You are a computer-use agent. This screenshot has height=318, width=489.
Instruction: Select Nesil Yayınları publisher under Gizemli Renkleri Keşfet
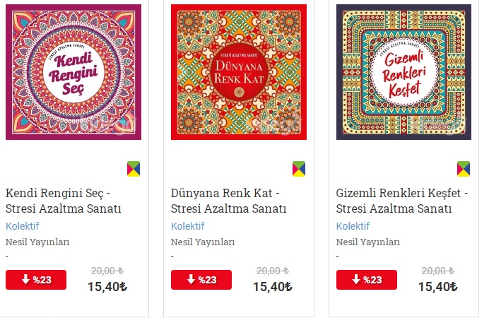click(368, 242)
